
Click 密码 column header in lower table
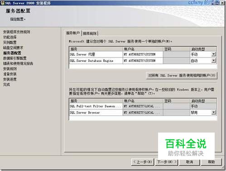(176, 101)
